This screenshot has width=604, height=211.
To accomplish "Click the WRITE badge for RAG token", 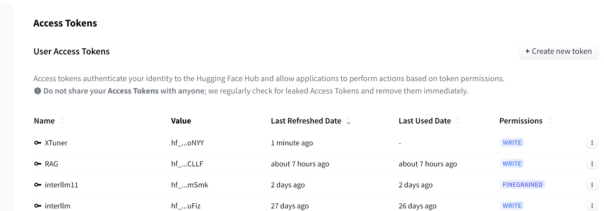I will pyautogui.click(x=512, y=164).
